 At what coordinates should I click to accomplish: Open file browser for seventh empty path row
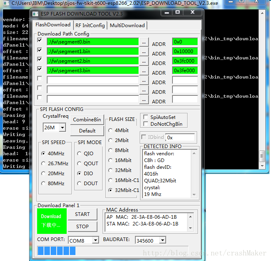coord(144,99)
